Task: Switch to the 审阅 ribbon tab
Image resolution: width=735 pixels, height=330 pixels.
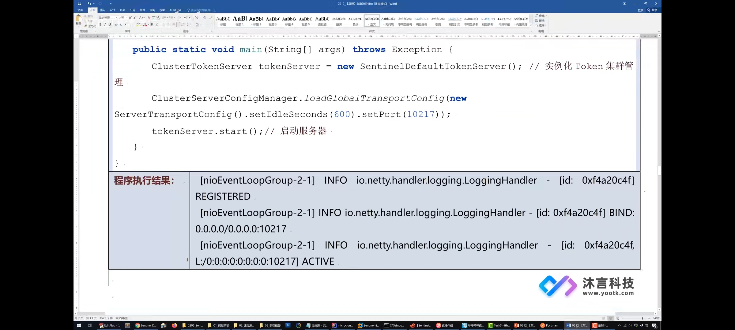Action: [152, 10]
